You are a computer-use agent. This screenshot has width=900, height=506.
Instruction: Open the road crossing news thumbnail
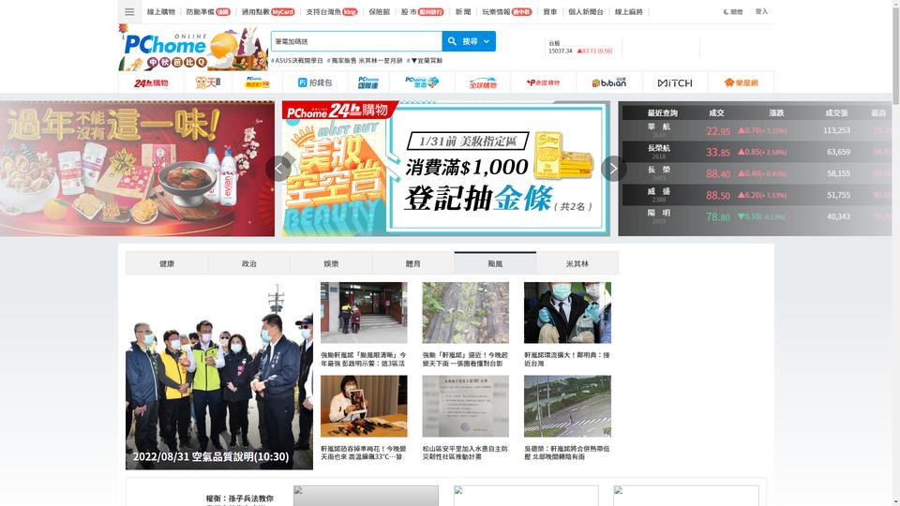pos(567,406)
